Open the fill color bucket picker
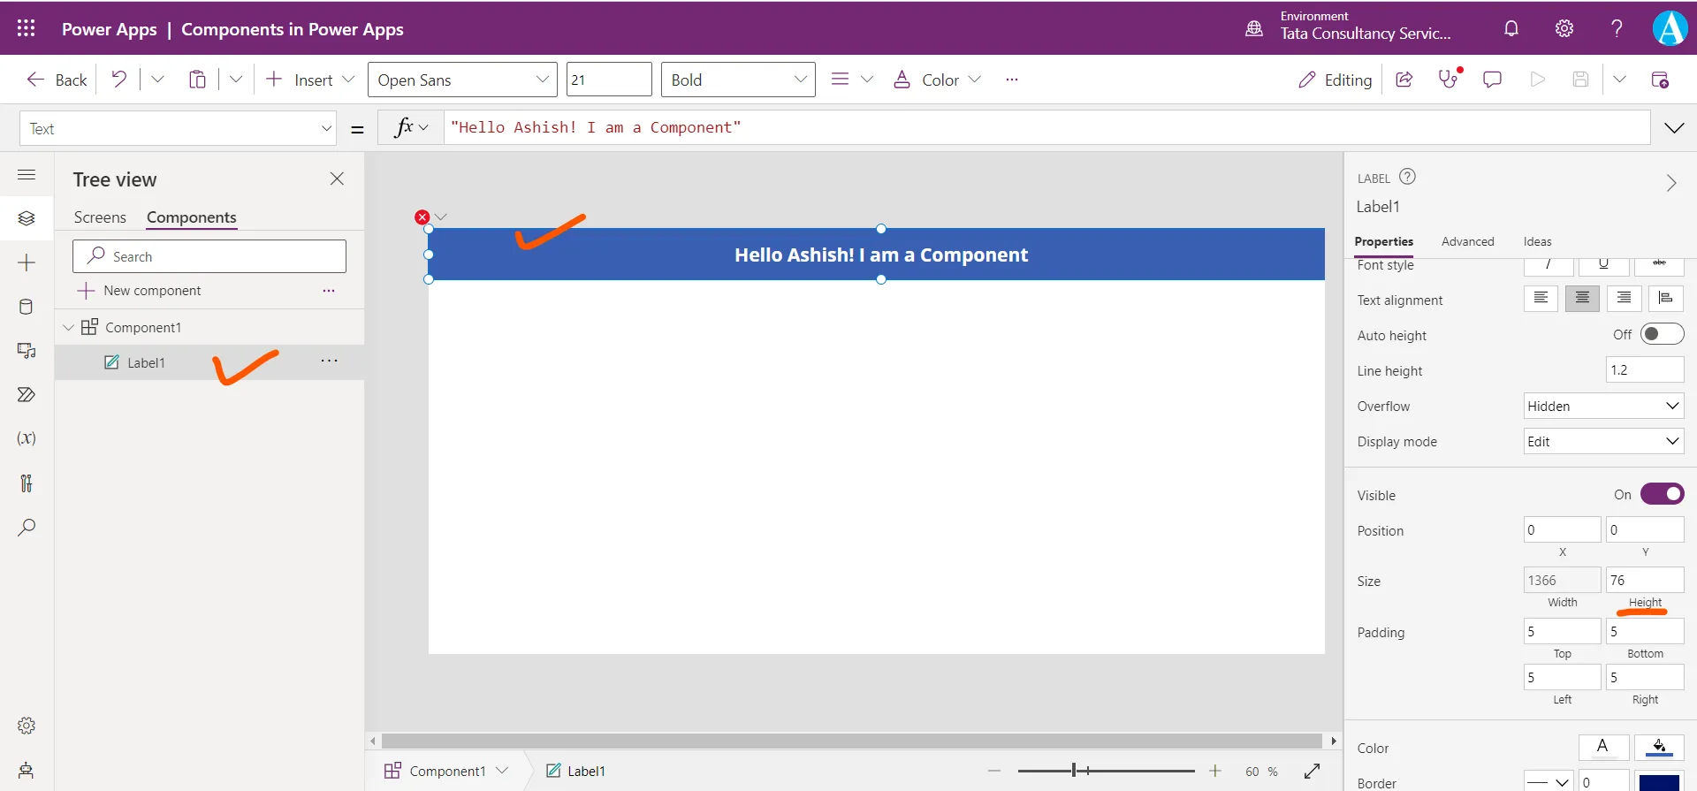The width and height of the screenshot is (1697, 791). pos(1659,747)
